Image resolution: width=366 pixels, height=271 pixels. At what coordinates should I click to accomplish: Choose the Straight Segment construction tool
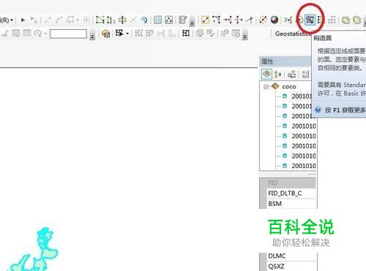tap(48, 20)
